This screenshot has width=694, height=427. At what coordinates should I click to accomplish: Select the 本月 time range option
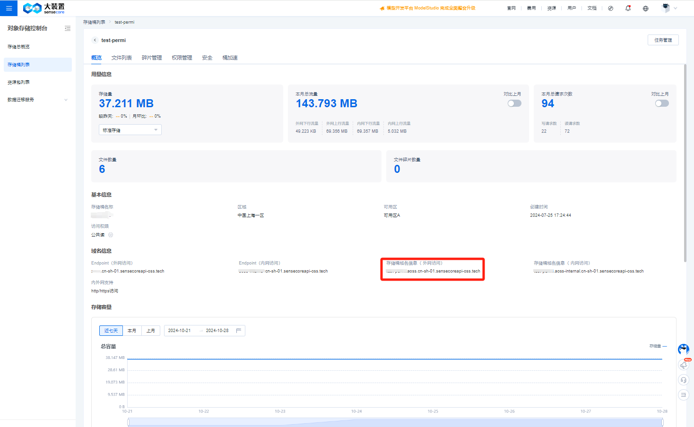pyautogui.click(x=132, y=331)
